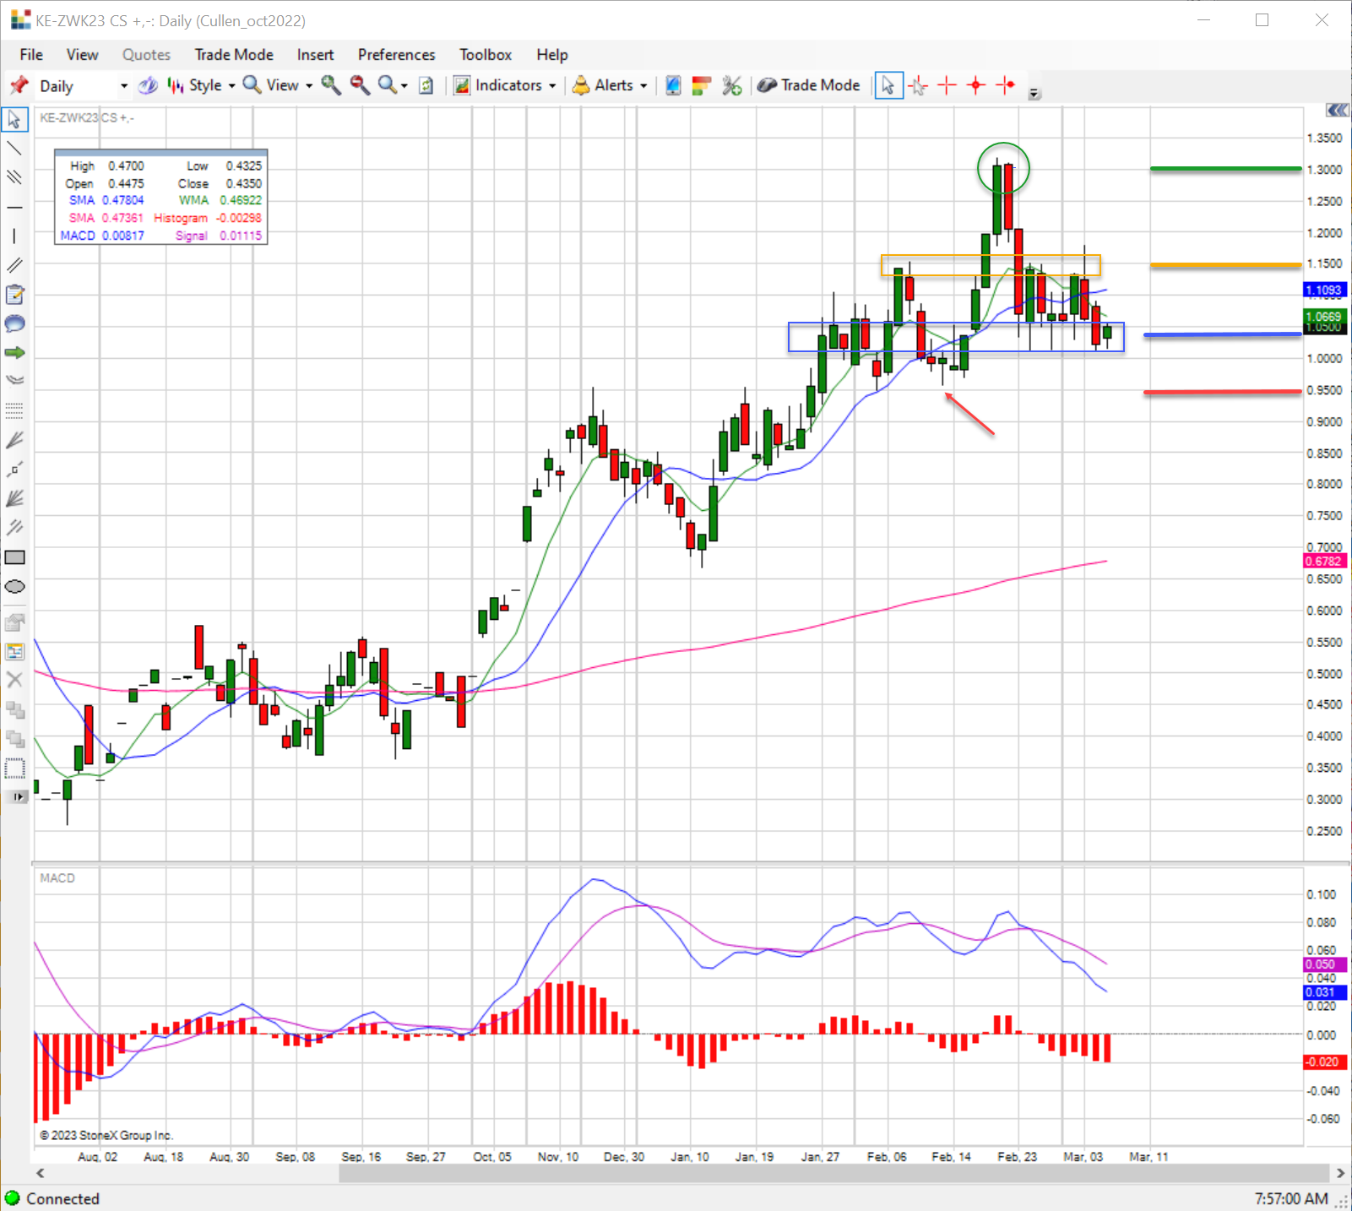Click the horizontal chart scrollbar thumb
The height and width of the screenshot is (1211, 1352).
point(834,1173)
